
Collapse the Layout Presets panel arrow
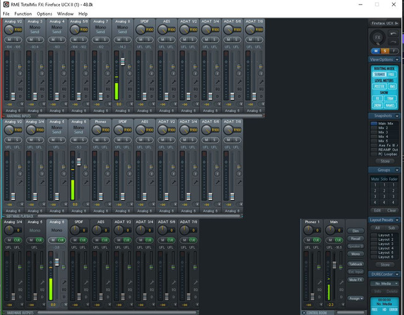[397, 220]
